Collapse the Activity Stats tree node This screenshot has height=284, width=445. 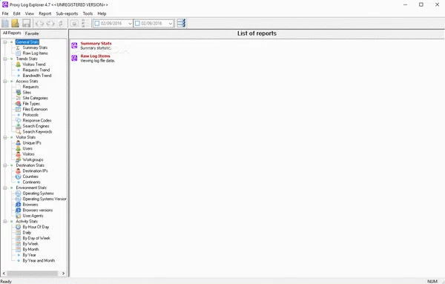5,221
